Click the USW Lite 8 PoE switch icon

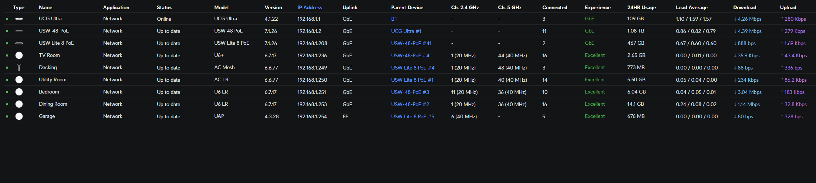click(19, 43)
